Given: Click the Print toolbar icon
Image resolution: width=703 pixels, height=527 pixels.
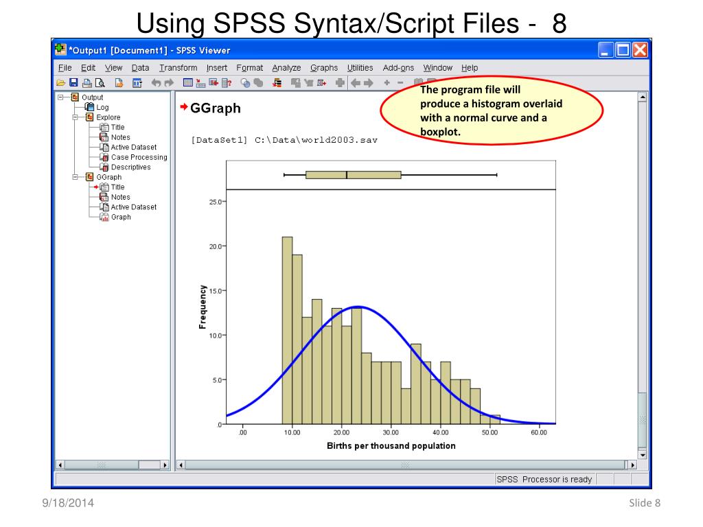Looking at the screenshot, I should [87, 82].
